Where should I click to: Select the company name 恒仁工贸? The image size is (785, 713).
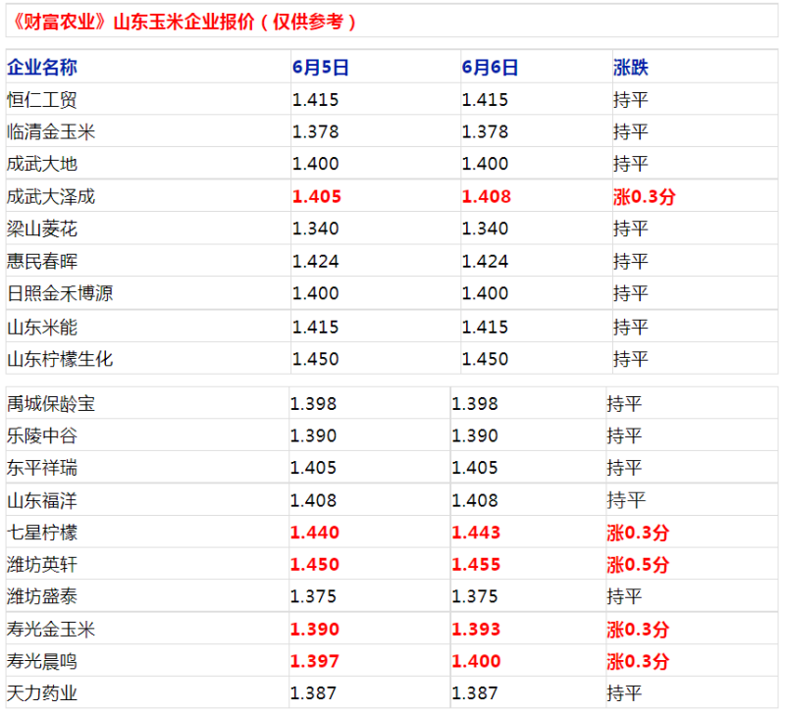coord(42,100)
